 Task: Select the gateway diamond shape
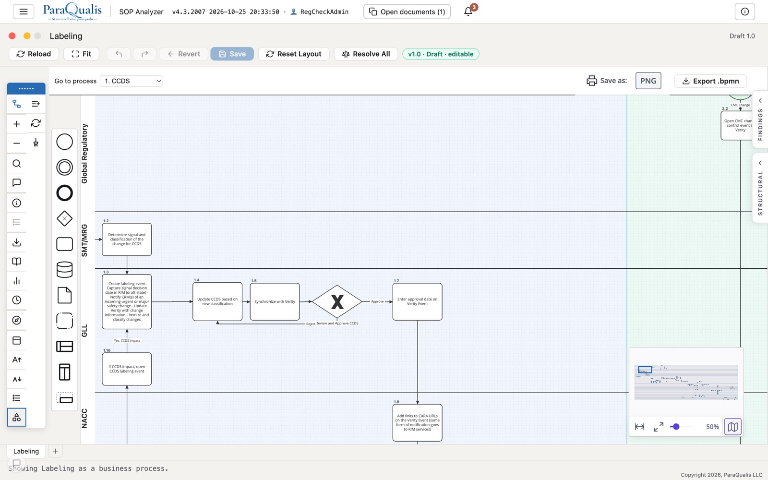point(64,218)
